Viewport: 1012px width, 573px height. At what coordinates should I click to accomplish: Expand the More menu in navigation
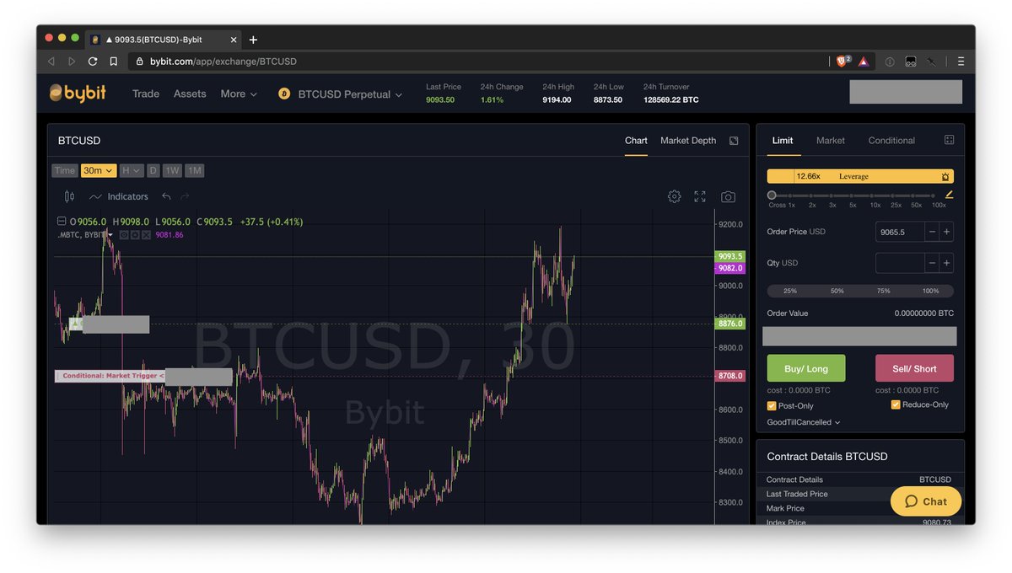click(x=239, y=94)
